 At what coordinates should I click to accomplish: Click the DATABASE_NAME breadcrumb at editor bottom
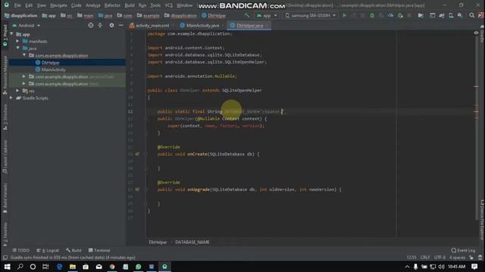(192, 242)
